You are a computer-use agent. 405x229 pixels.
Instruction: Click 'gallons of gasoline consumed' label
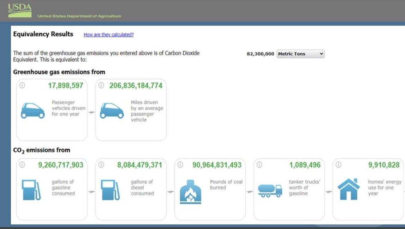coord(63,187)
